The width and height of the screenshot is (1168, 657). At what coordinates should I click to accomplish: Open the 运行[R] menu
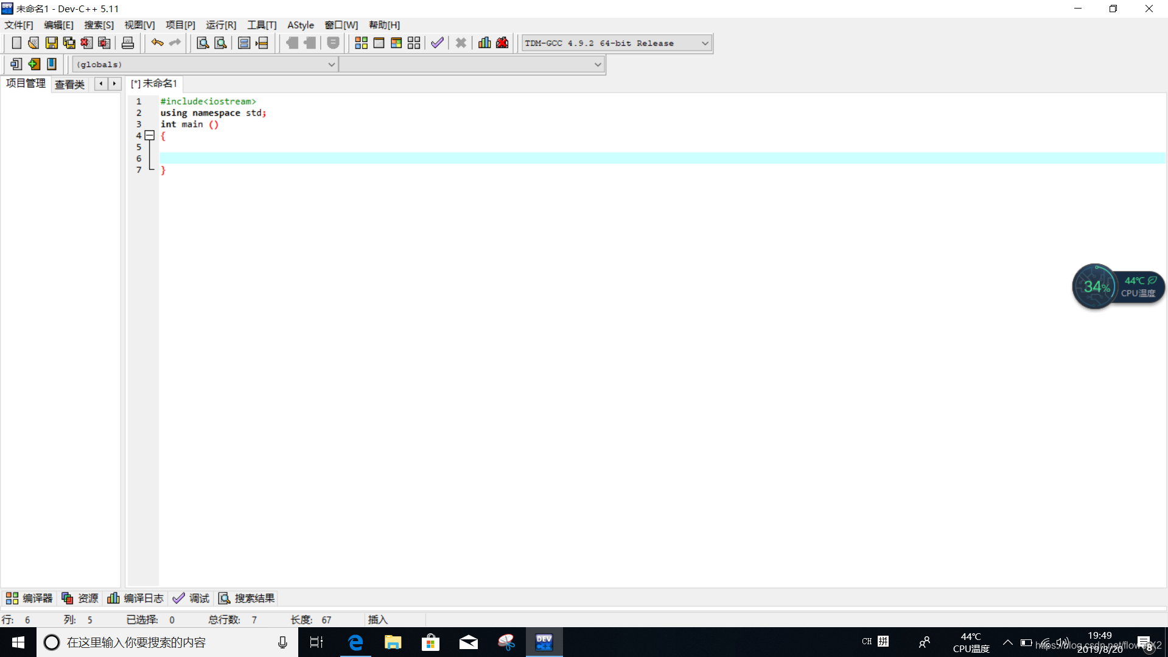coord(221,25)
